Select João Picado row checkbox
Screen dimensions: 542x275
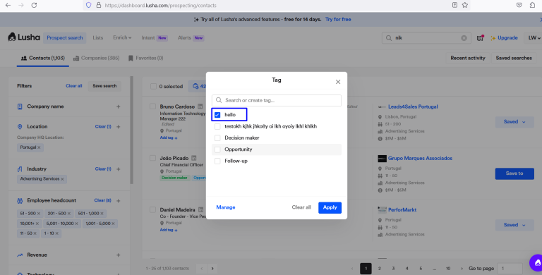[152, 158]
